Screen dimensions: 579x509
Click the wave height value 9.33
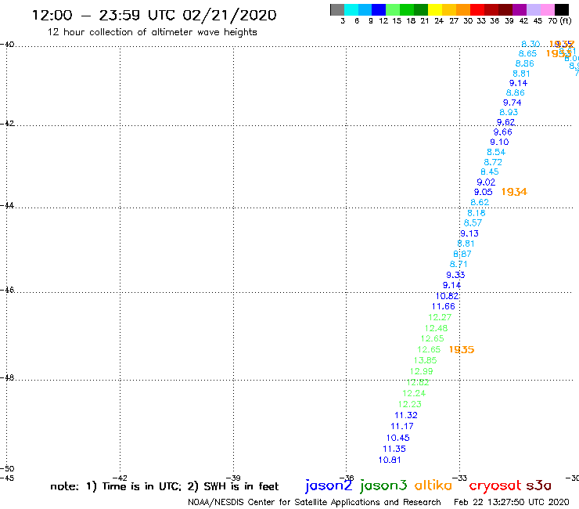click(x=455, y=275)
